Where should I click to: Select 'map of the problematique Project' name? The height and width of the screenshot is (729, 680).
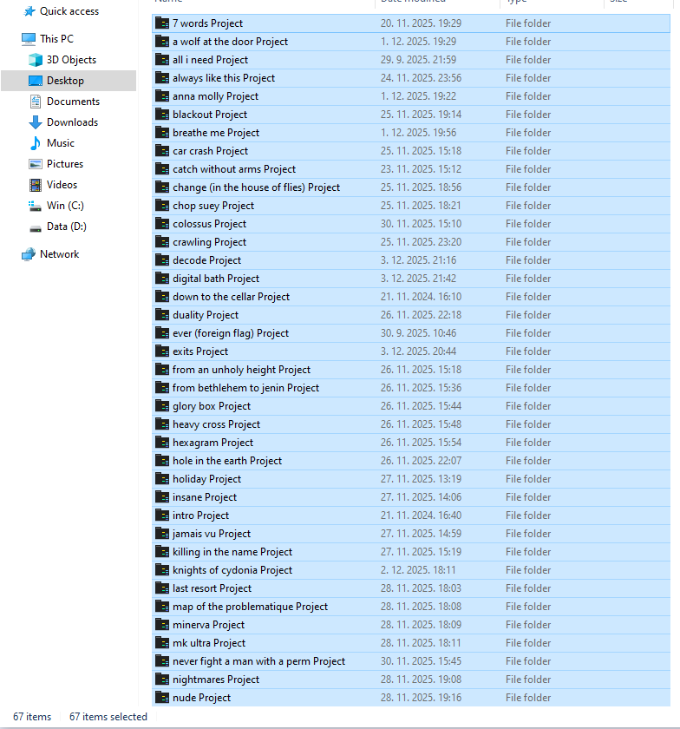[x=250, y=607]
